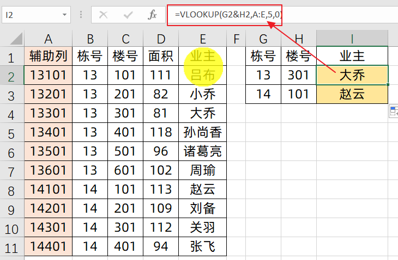Confirm formula entry with the checkmark icon
This screenshot has width=398, height=260.
[x=128, y=15]
